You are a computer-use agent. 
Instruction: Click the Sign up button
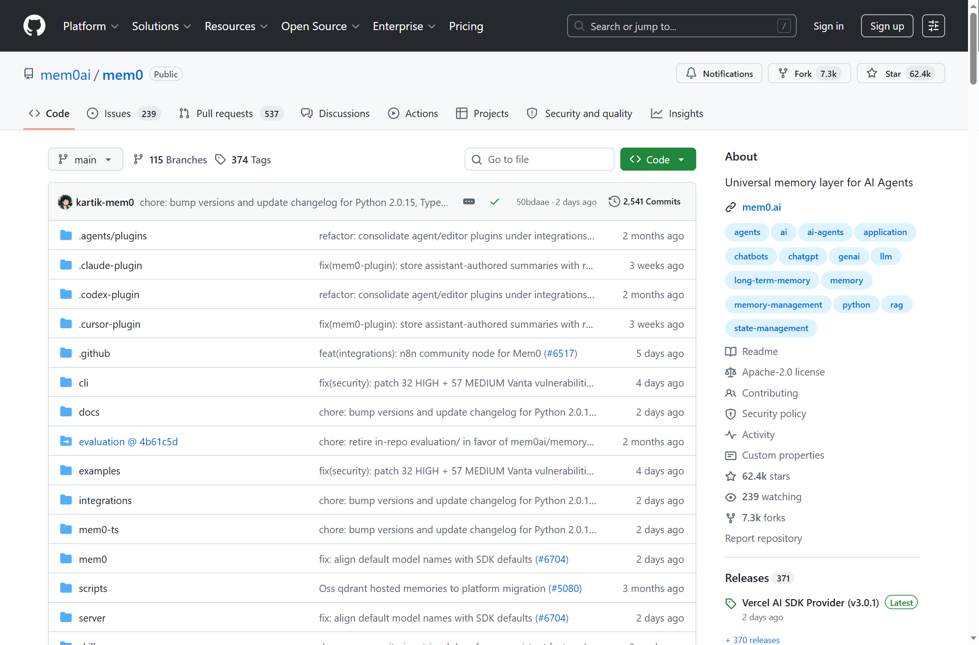tap(887, 26)
